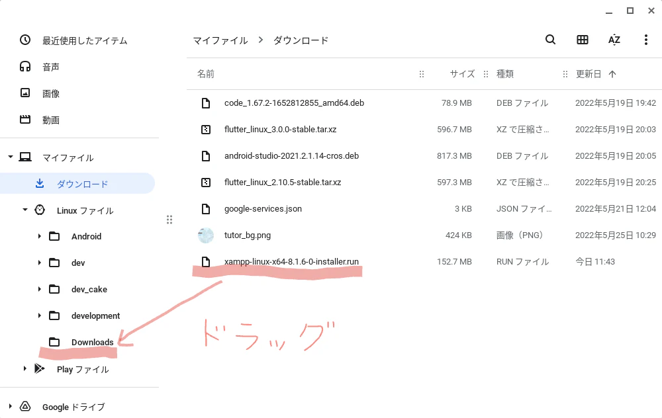Maximize the Files window

(x=630, y=11)
